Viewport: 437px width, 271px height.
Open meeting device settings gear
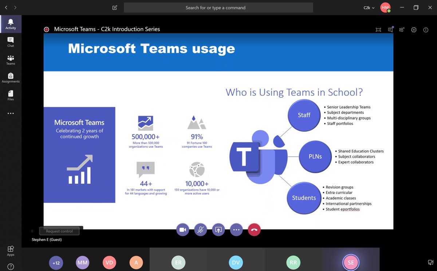[414, 30]
